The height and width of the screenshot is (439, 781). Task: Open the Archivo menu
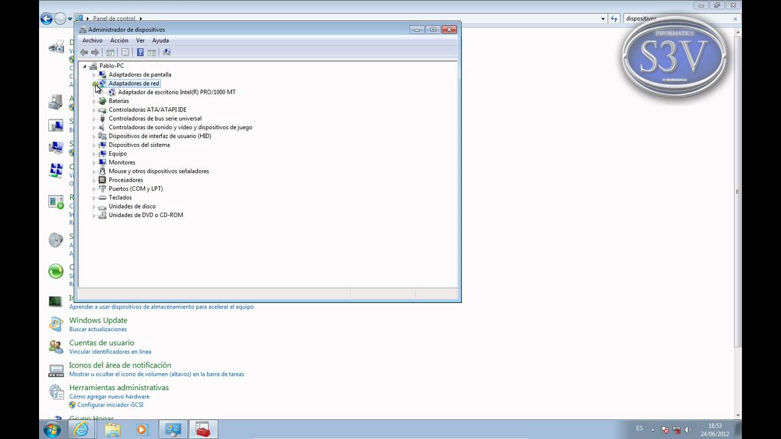click(93, 40)
